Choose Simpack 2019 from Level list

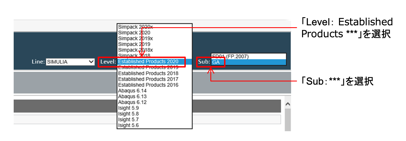(155, 44)
